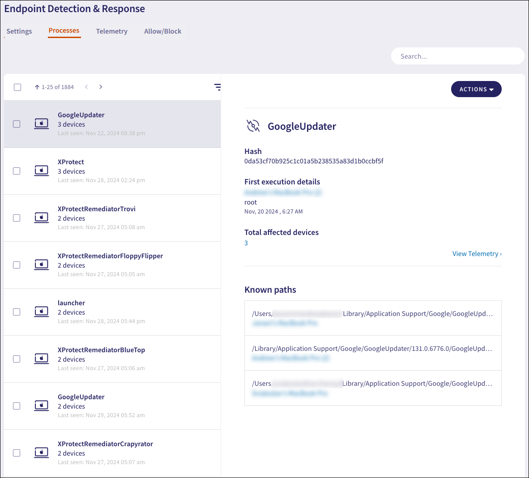Select the XProtectRemediatorFloppyFlipper checkbox
529x478 pixels.
pos(17,265)
